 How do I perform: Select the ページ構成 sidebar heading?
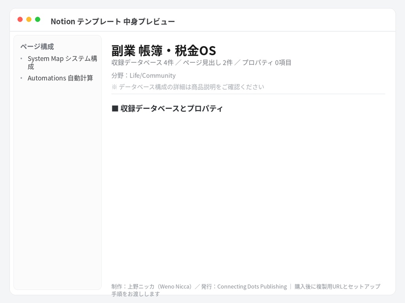(x=37, y=47)
